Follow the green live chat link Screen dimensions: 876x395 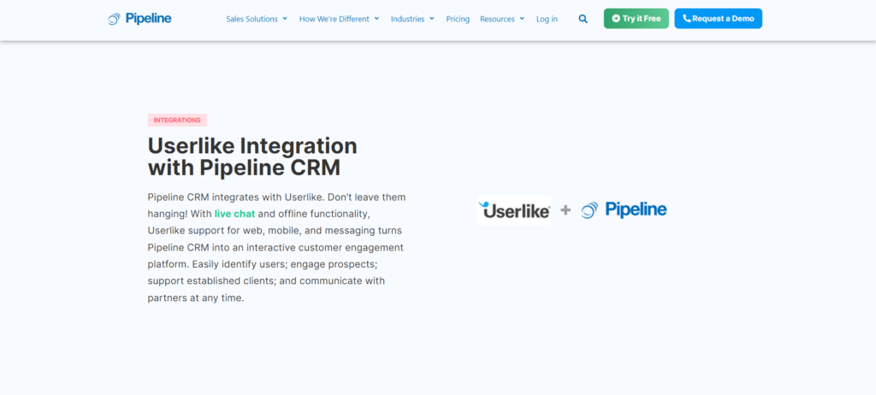[234, 214]
